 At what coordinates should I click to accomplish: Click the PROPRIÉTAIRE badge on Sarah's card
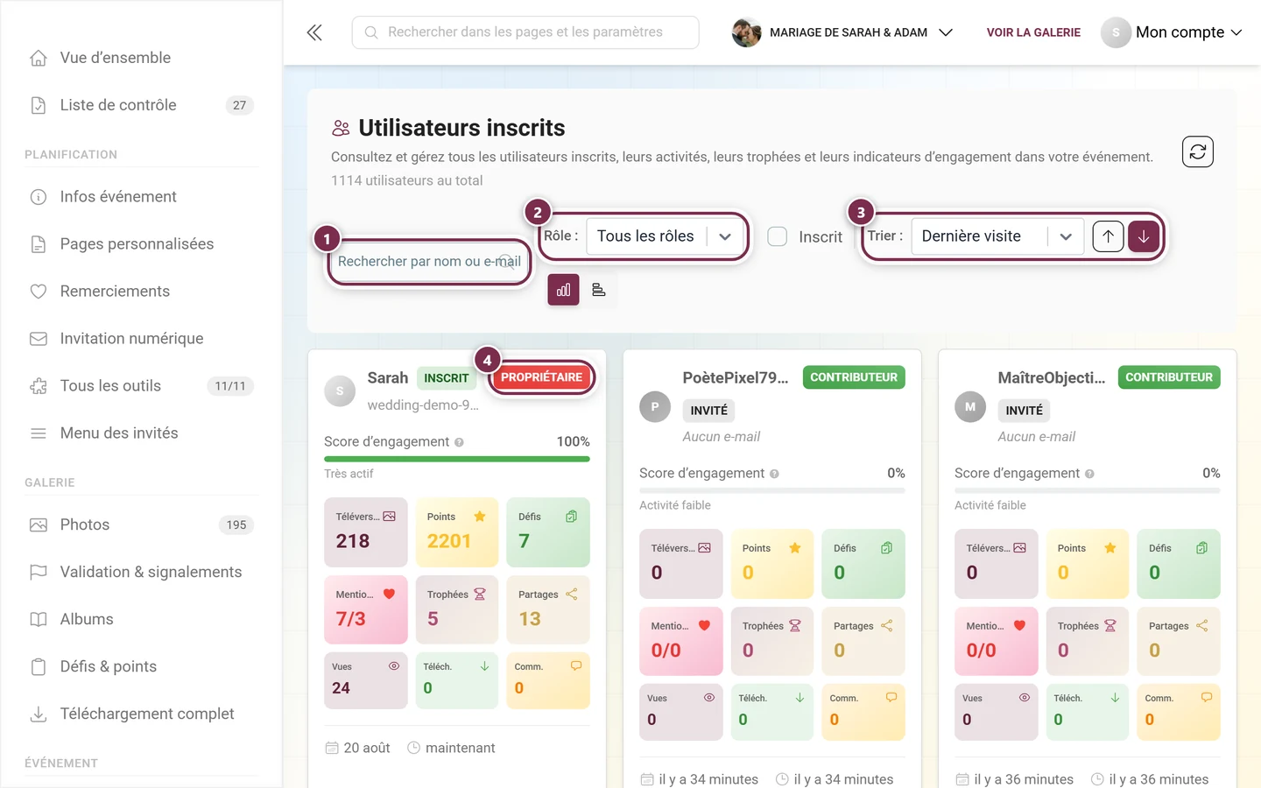pos(541,377)
